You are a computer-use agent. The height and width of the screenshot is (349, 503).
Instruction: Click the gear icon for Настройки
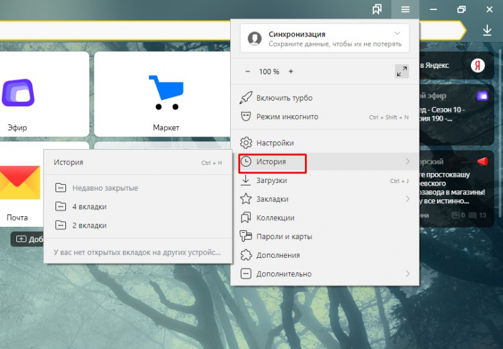tap(246, 143)
